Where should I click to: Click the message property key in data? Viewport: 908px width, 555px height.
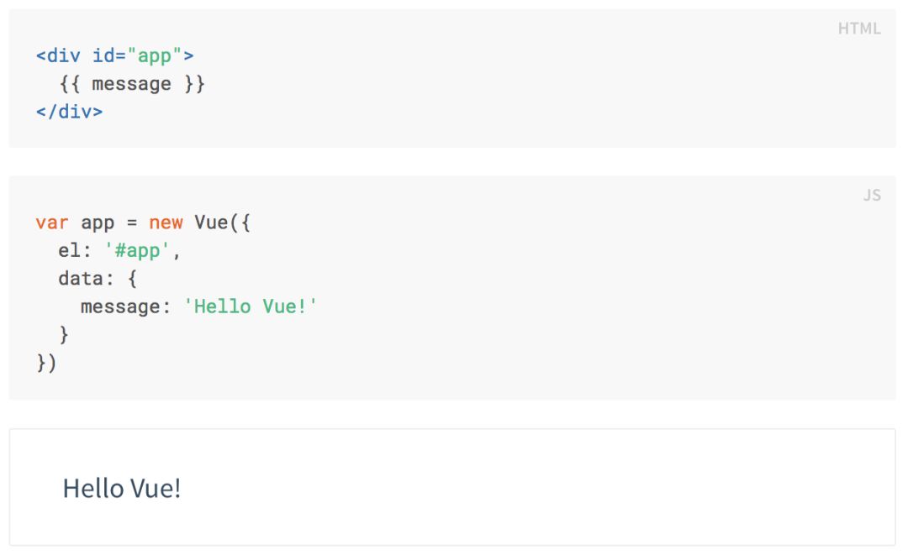(119, 306)
